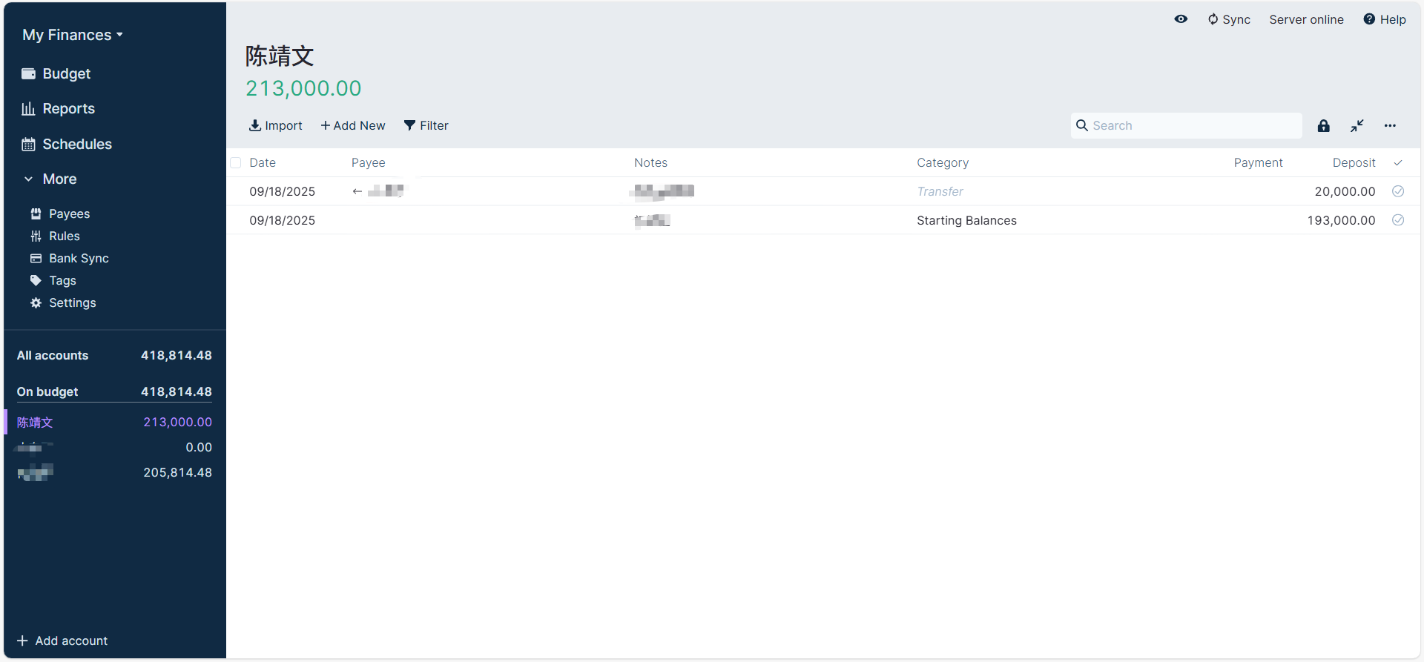The height and width of the screenshot is (662, 1424).
Task: Add a new transaction
Action: tap(353, 126)
